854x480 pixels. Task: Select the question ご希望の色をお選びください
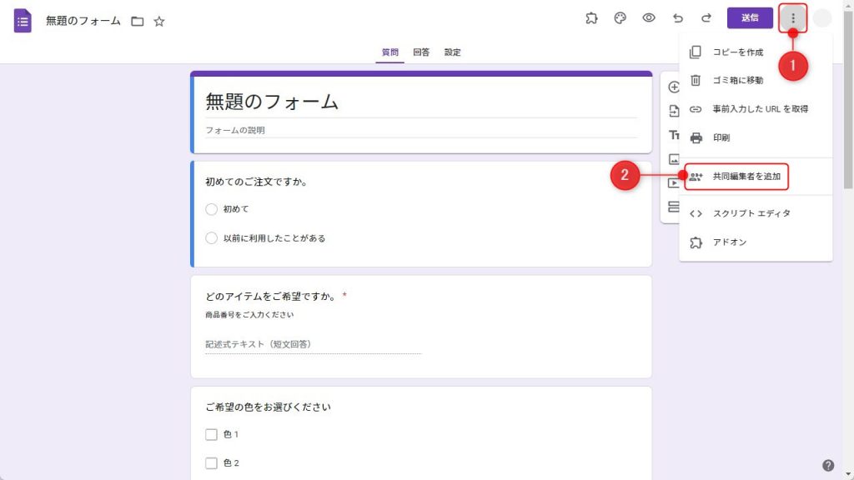click(x=268, y=407)
